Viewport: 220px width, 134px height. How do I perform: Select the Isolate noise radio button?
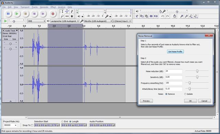(185, 94)
